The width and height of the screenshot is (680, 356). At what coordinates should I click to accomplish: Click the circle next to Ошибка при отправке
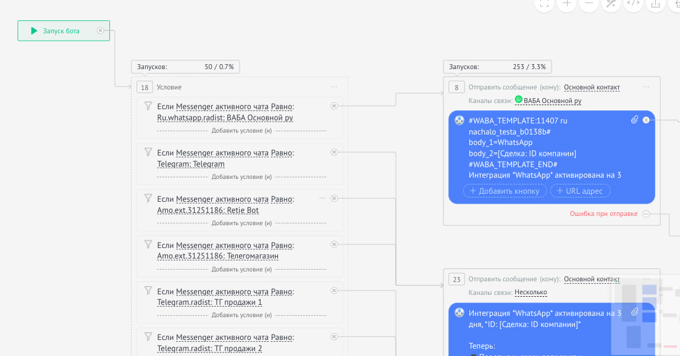click(x=646, y=214)
